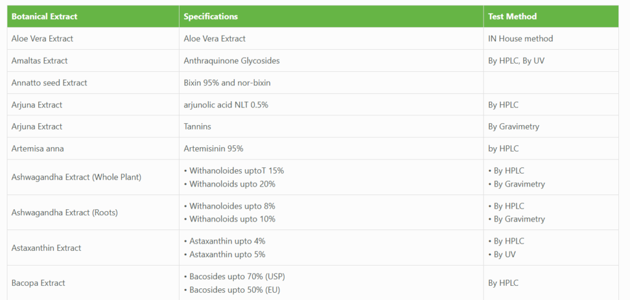Image resolution: width=630 pixels, height=300 pixels.
Task: Select Ashwagandha Extract (Whole Plant) cell
Action: pyautogui.click(x=76, y=177)
